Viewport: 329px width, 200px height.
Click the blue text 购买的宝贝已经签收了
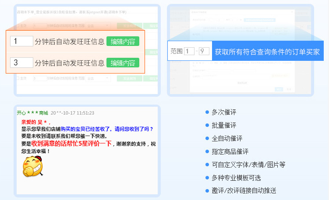click(86, 129)
